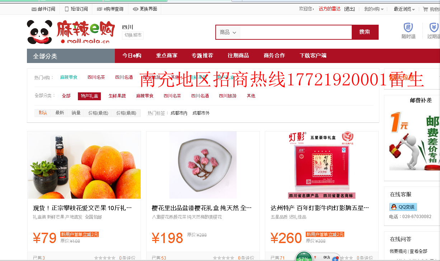
Task: Click the phone icon for 短信订阅
Action: coord(67,9)
